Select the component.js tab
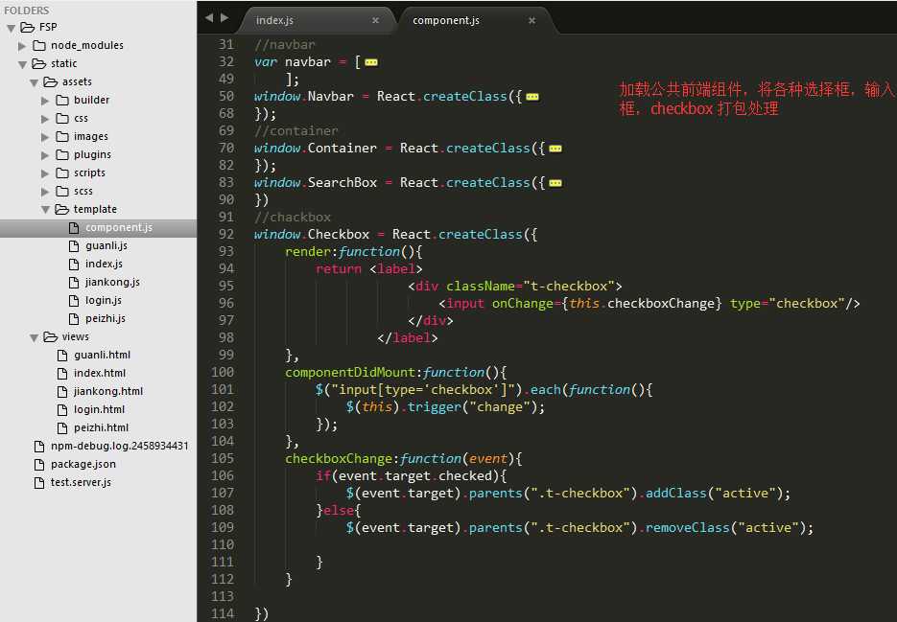Image resolution: width=897 pixels, height=622 pixels. (x=446, y=20)
